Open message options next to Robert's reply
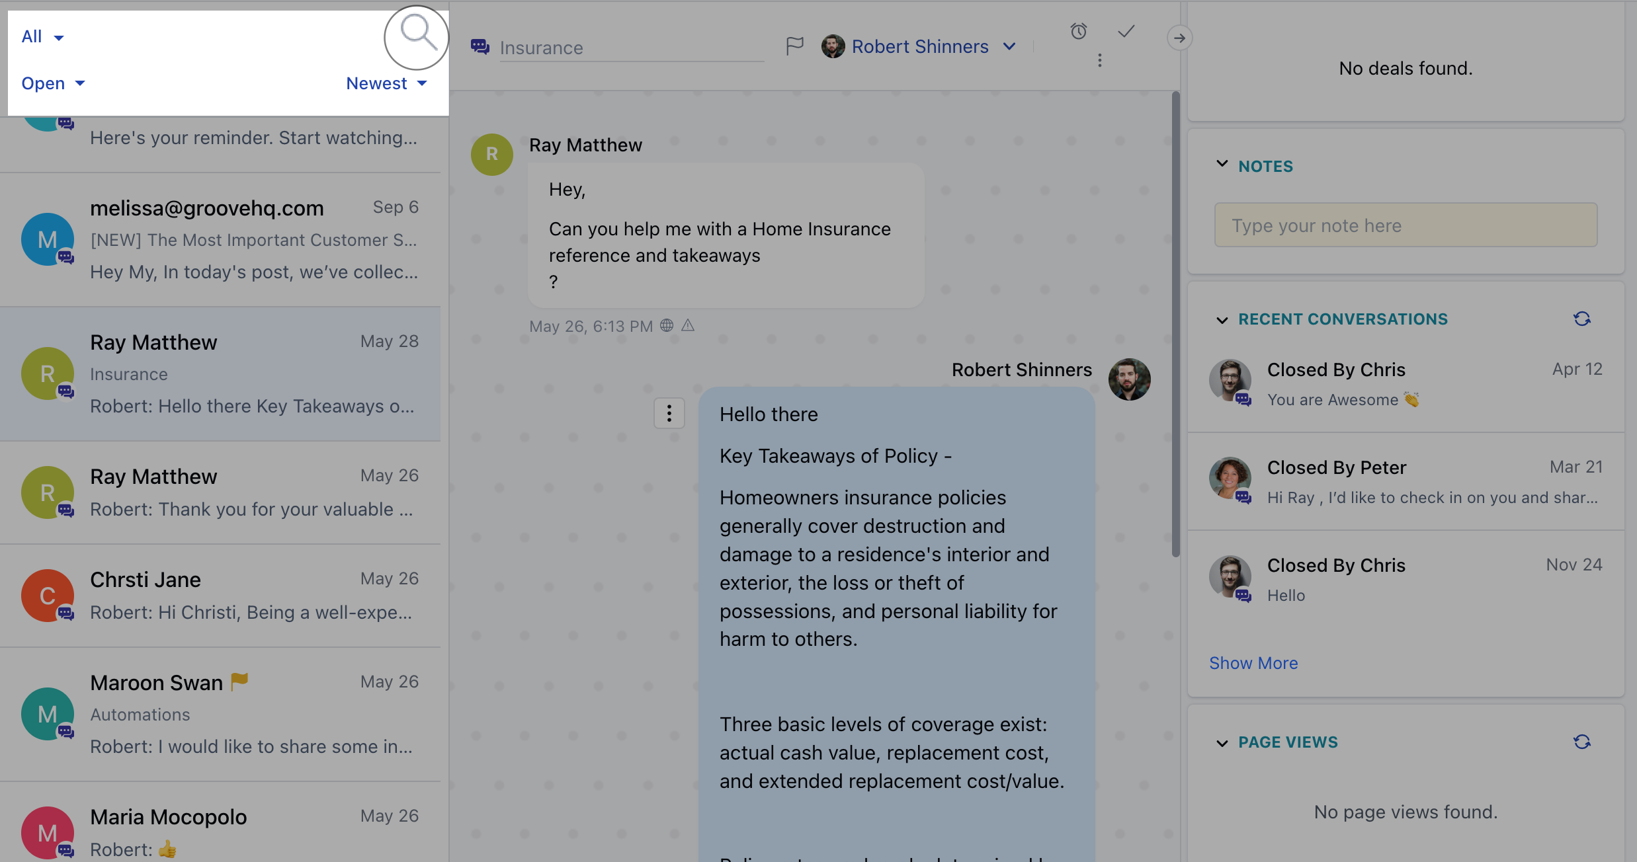Image resolution: width=1637 pixels, height=862 pixels. 669,413
